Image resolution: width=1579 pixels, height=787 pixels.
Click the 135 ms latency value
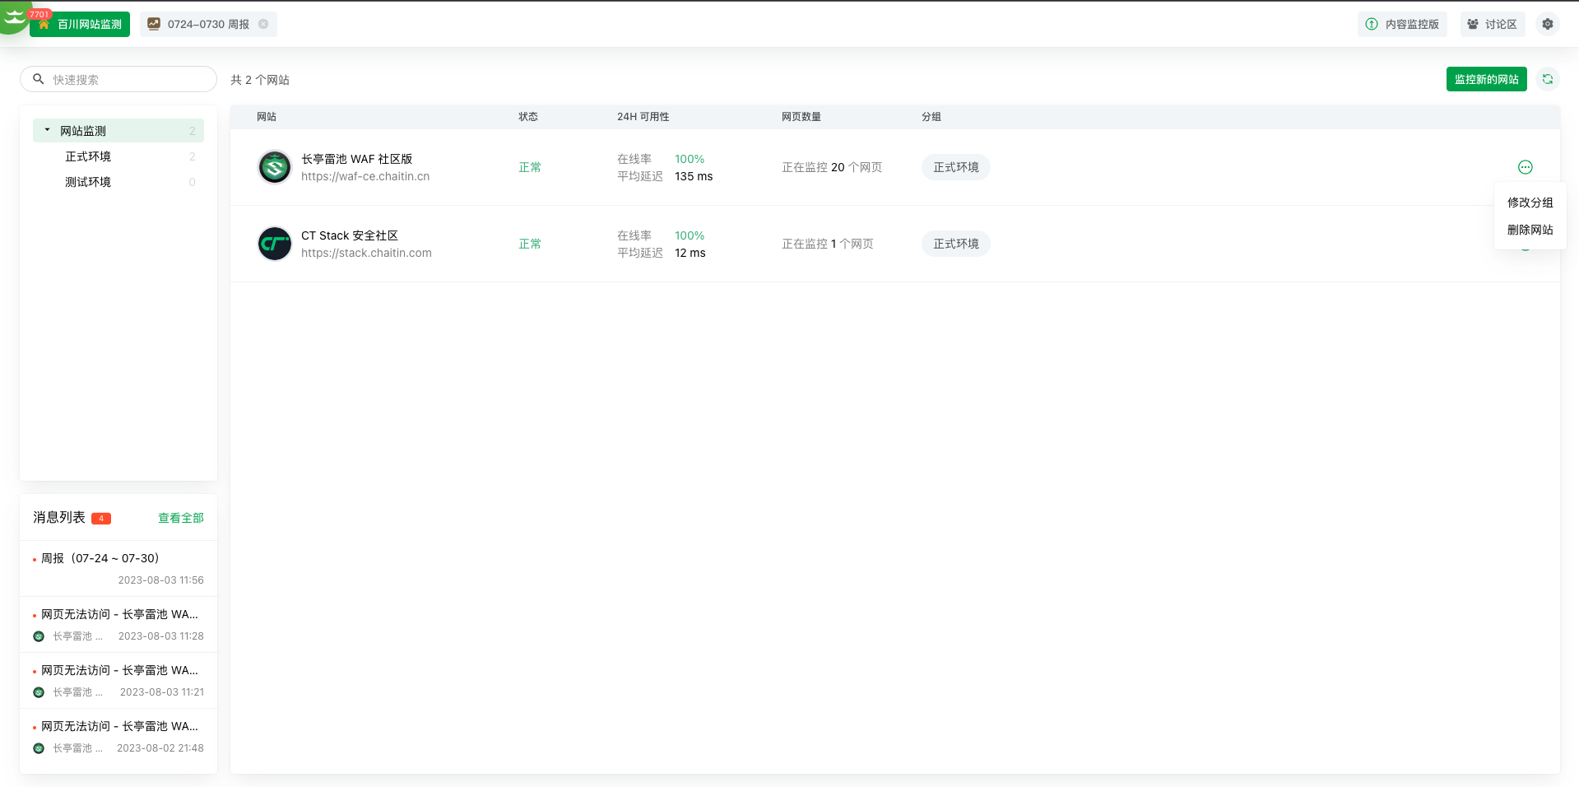click(694, 176)
